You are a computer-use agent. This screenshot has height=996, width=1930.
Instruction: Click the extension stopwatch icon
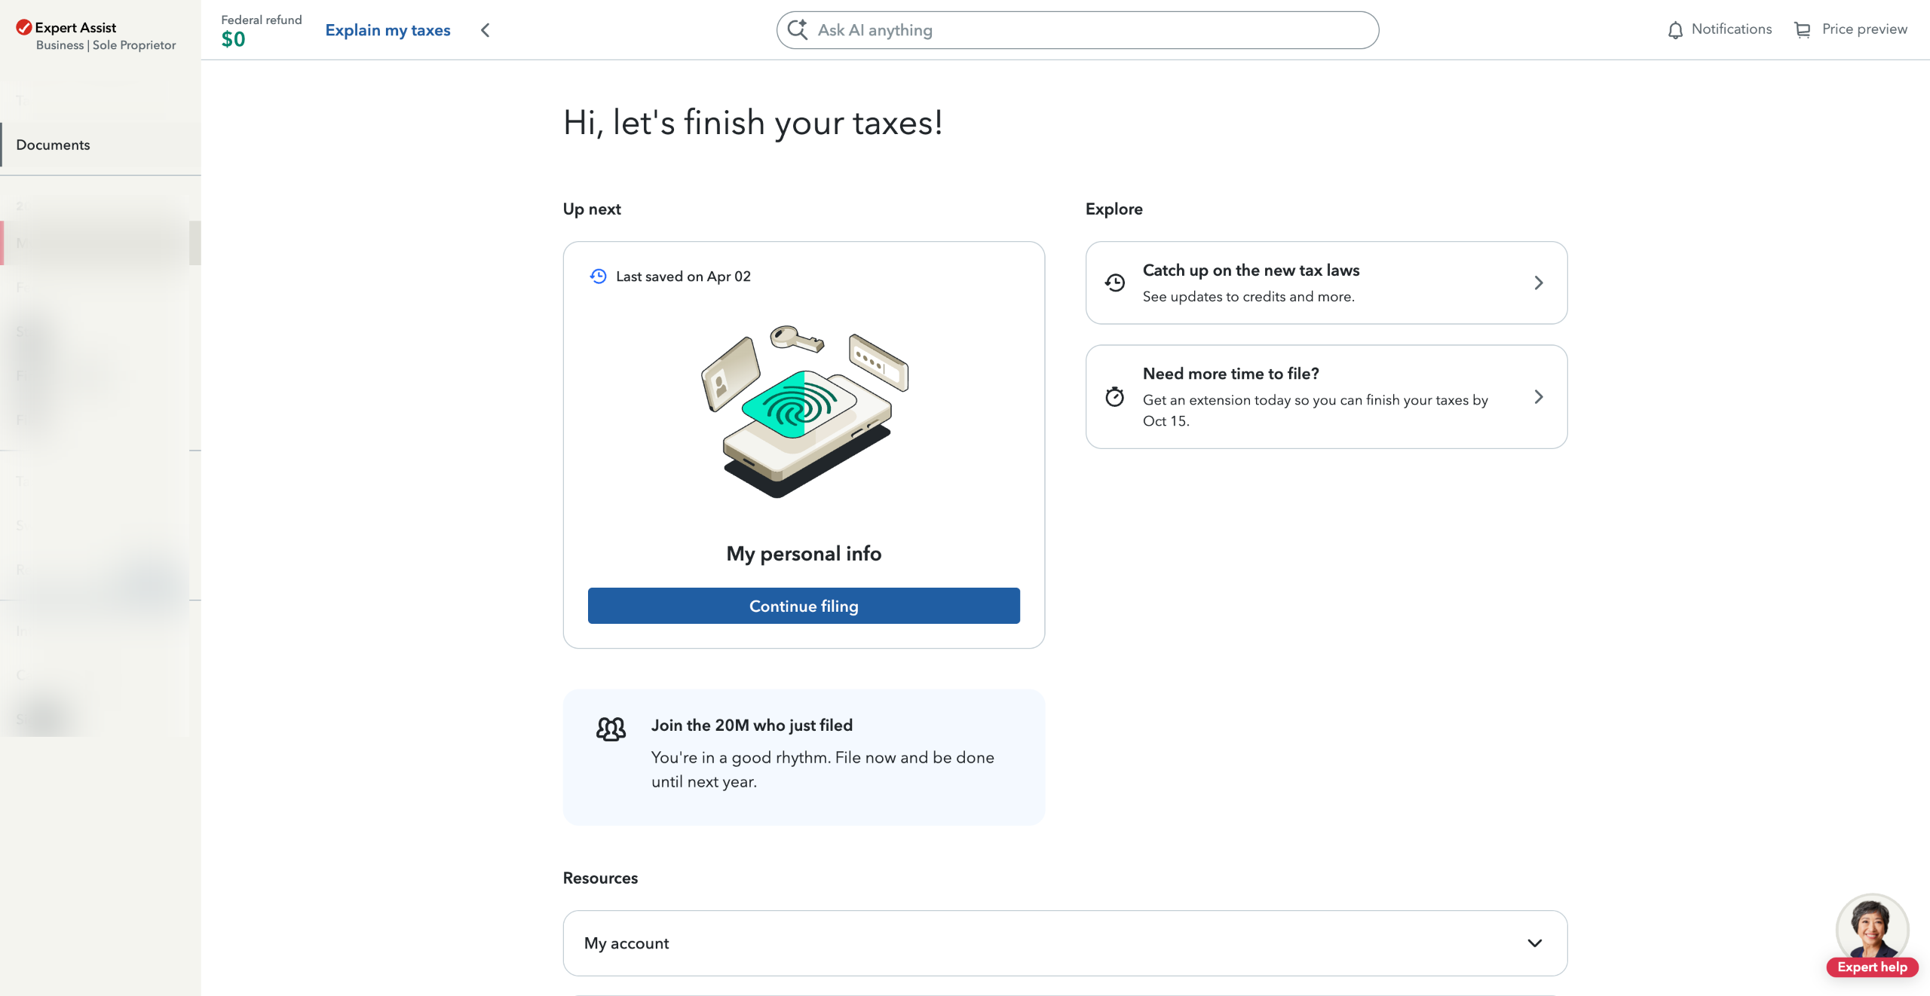click(1114, 396)
